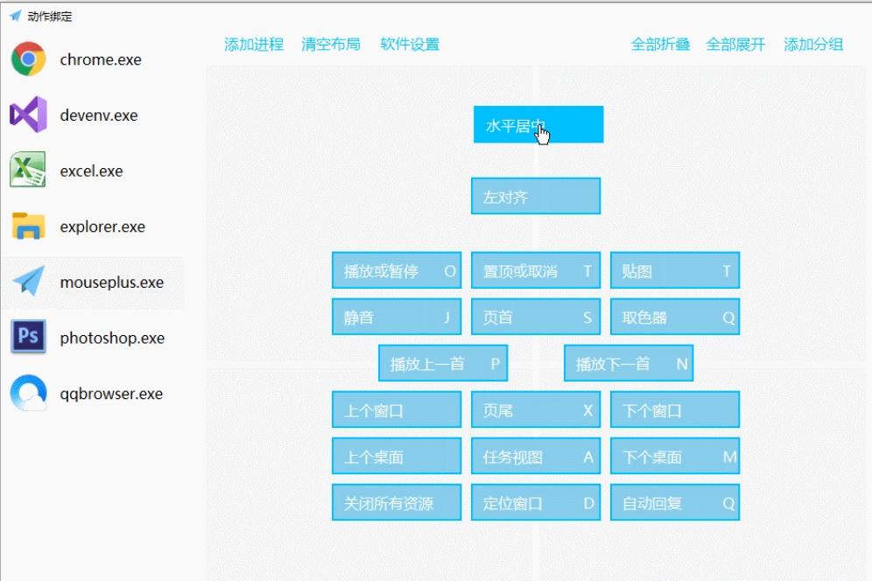Click the 下个桌面 action tile
This screenshot has height=581, width=872.
click(675, 456)
